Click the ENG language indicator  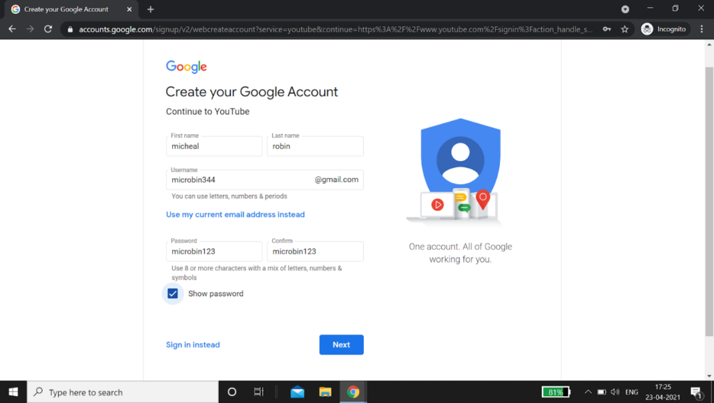pyautogui.click(x=632, y=392)
